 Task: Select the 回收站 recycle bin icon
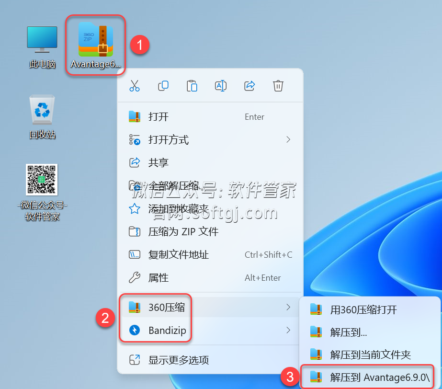[x=42, y=117]
